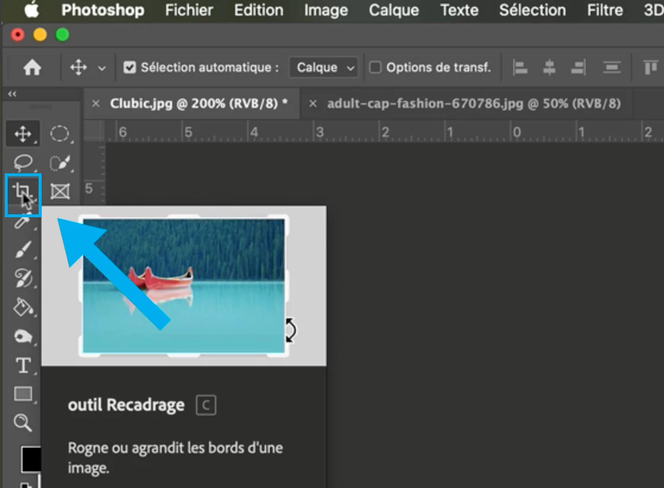Select the Brush tool
Viewport: 664px width, 488px height.
[23, 250]
